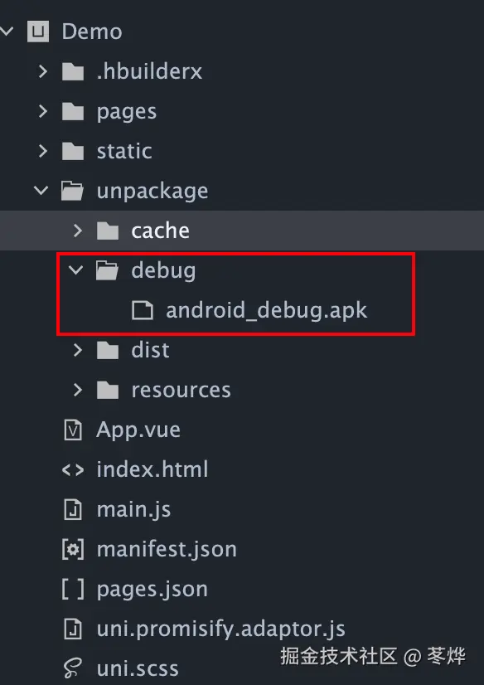The image size is (484, 685).
Task: Click the Sass icon next to uni.scss
Action: [73, 669]
